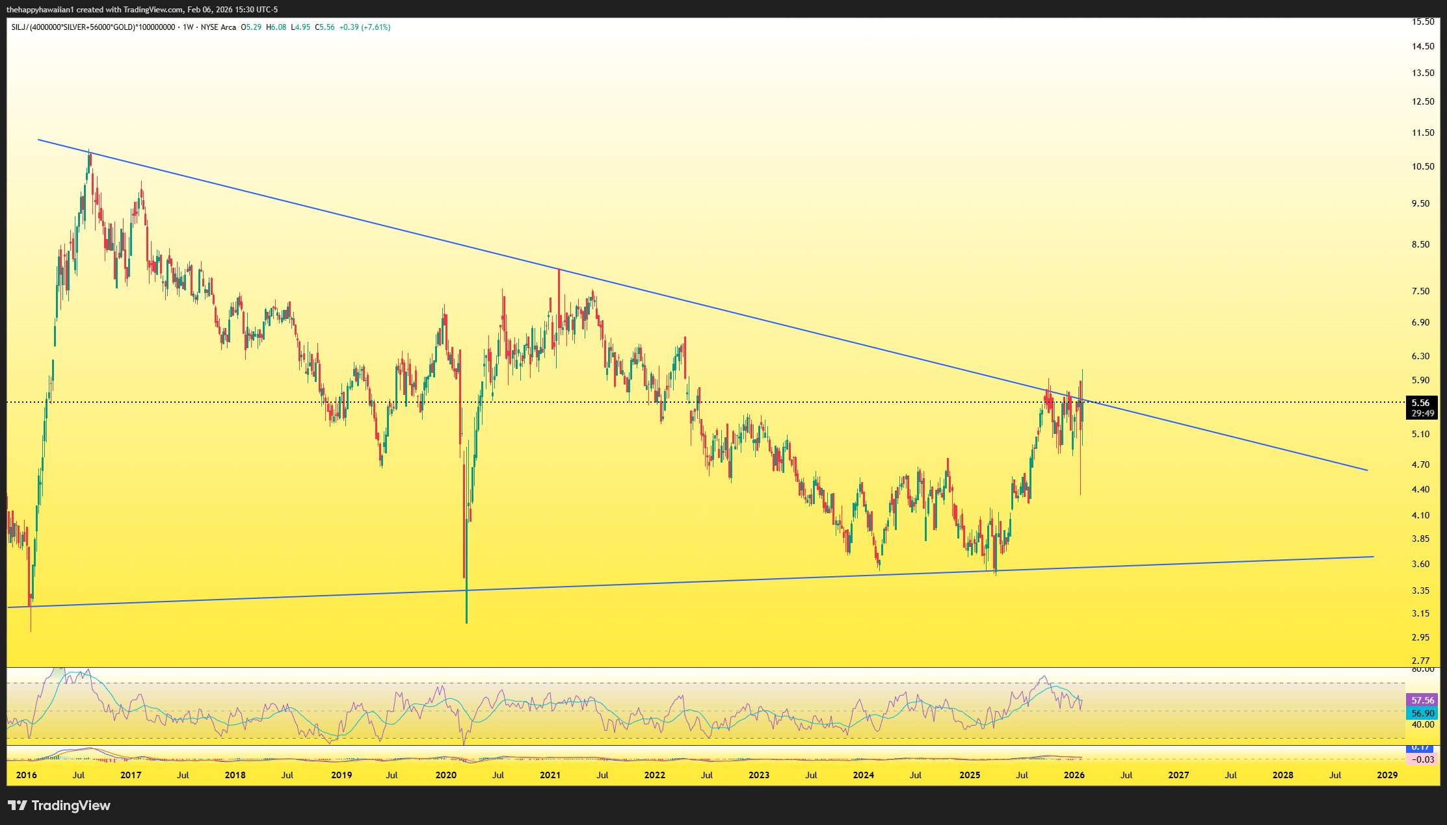
Task: Click the current price 5.56 label
Action: click(1420, 403)
